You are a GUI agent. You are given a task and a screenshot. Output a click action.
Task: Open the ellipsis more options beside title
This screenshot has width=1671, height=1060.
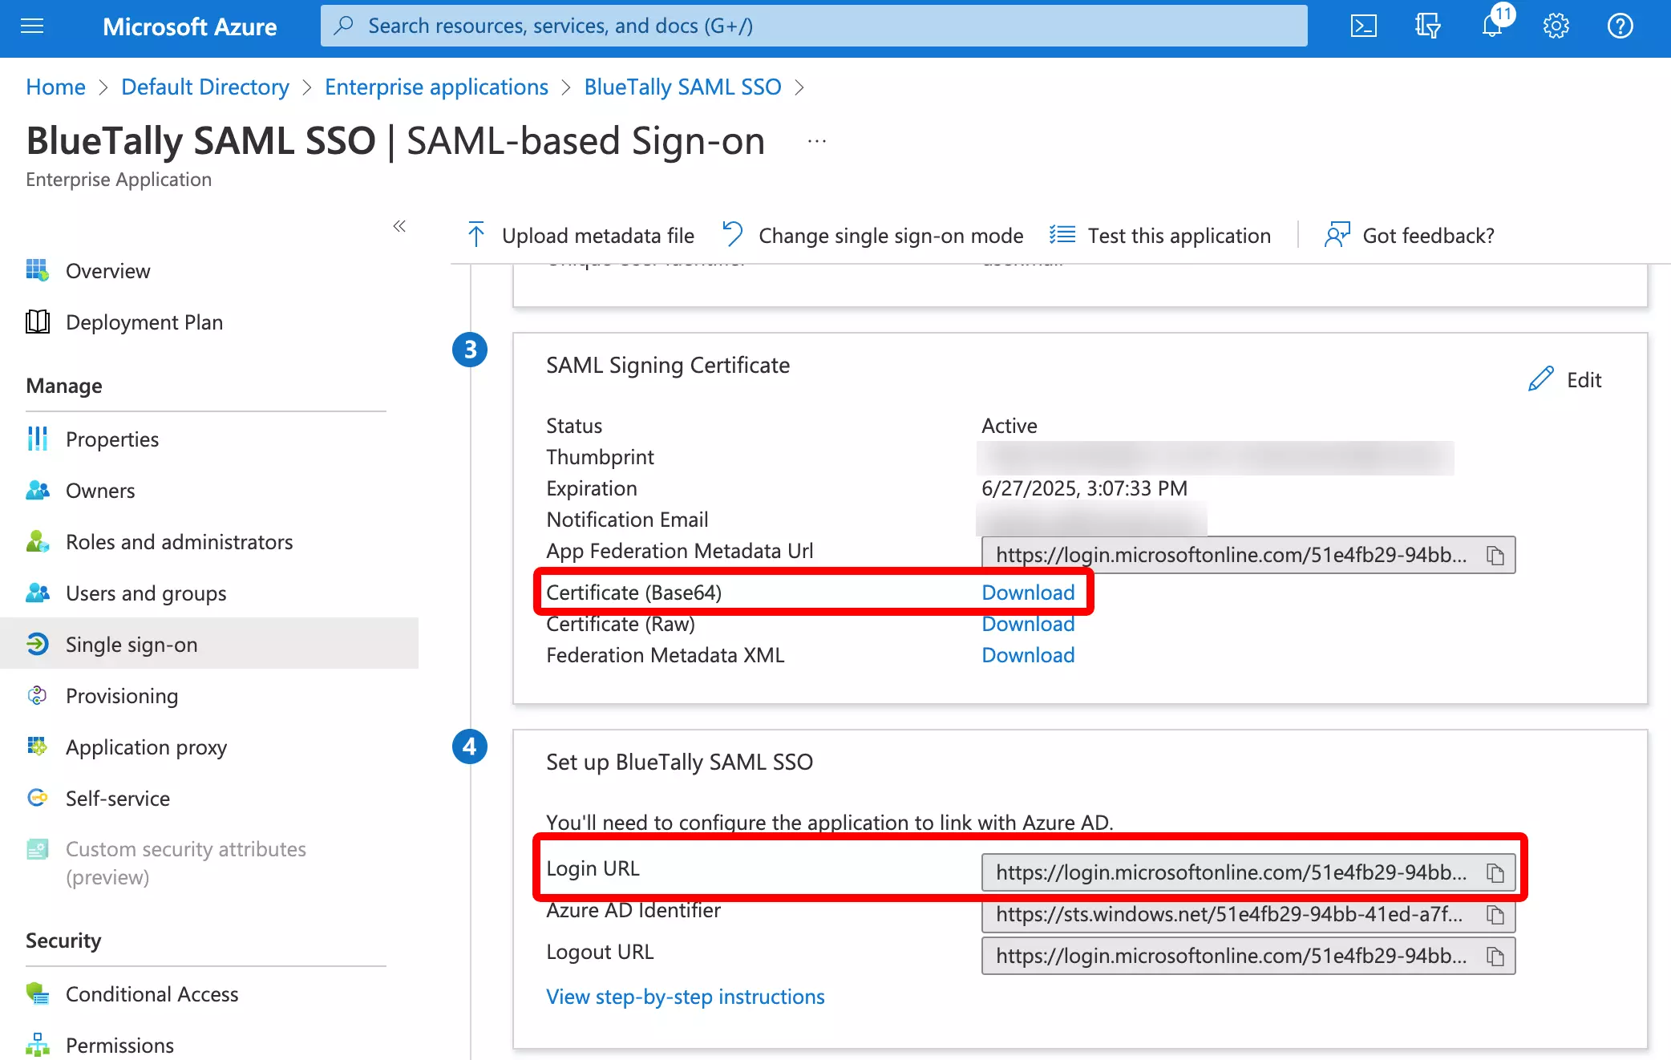click(817, 141)
